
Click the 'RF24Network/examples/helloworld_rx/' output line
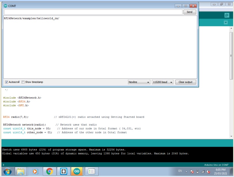[x=31, y=19]
